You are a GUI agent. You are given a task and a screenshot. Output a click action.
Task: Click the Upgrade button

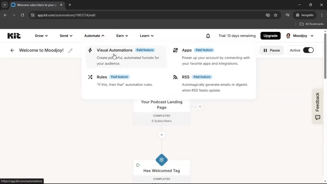(x=270, y=36)
